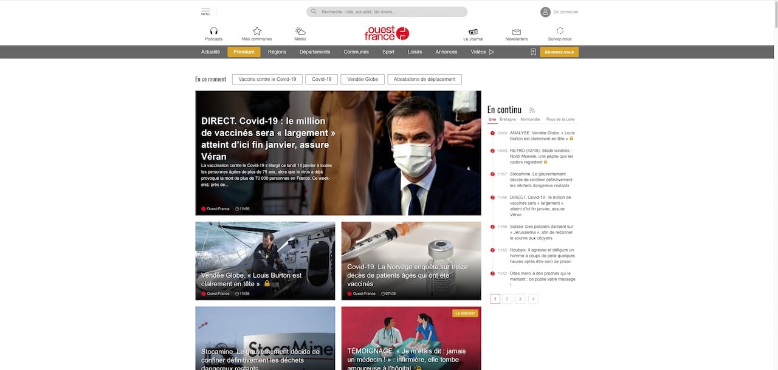Open Podcasts headphones icon
The width and height of the screenshot is (778, 370).
(213, 31)
